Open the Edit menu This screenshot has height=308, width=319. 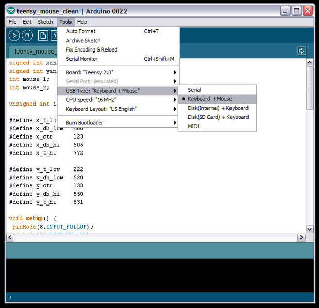click(27, 22)
